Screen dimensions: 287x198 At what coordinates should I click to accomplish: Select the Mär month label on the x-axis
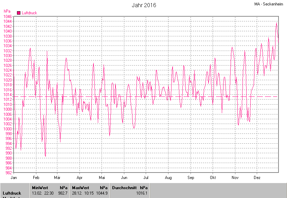(57, 178)
